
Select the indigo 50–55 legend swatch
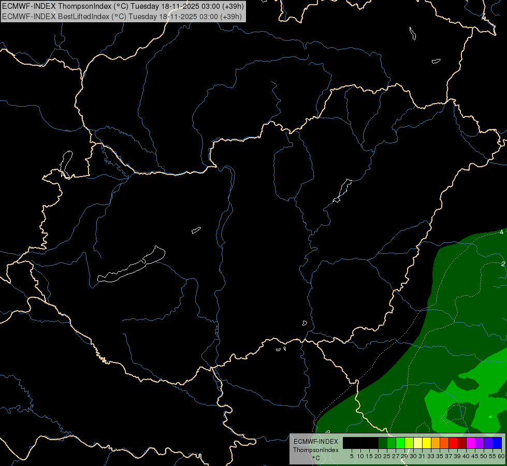point(488,443)
